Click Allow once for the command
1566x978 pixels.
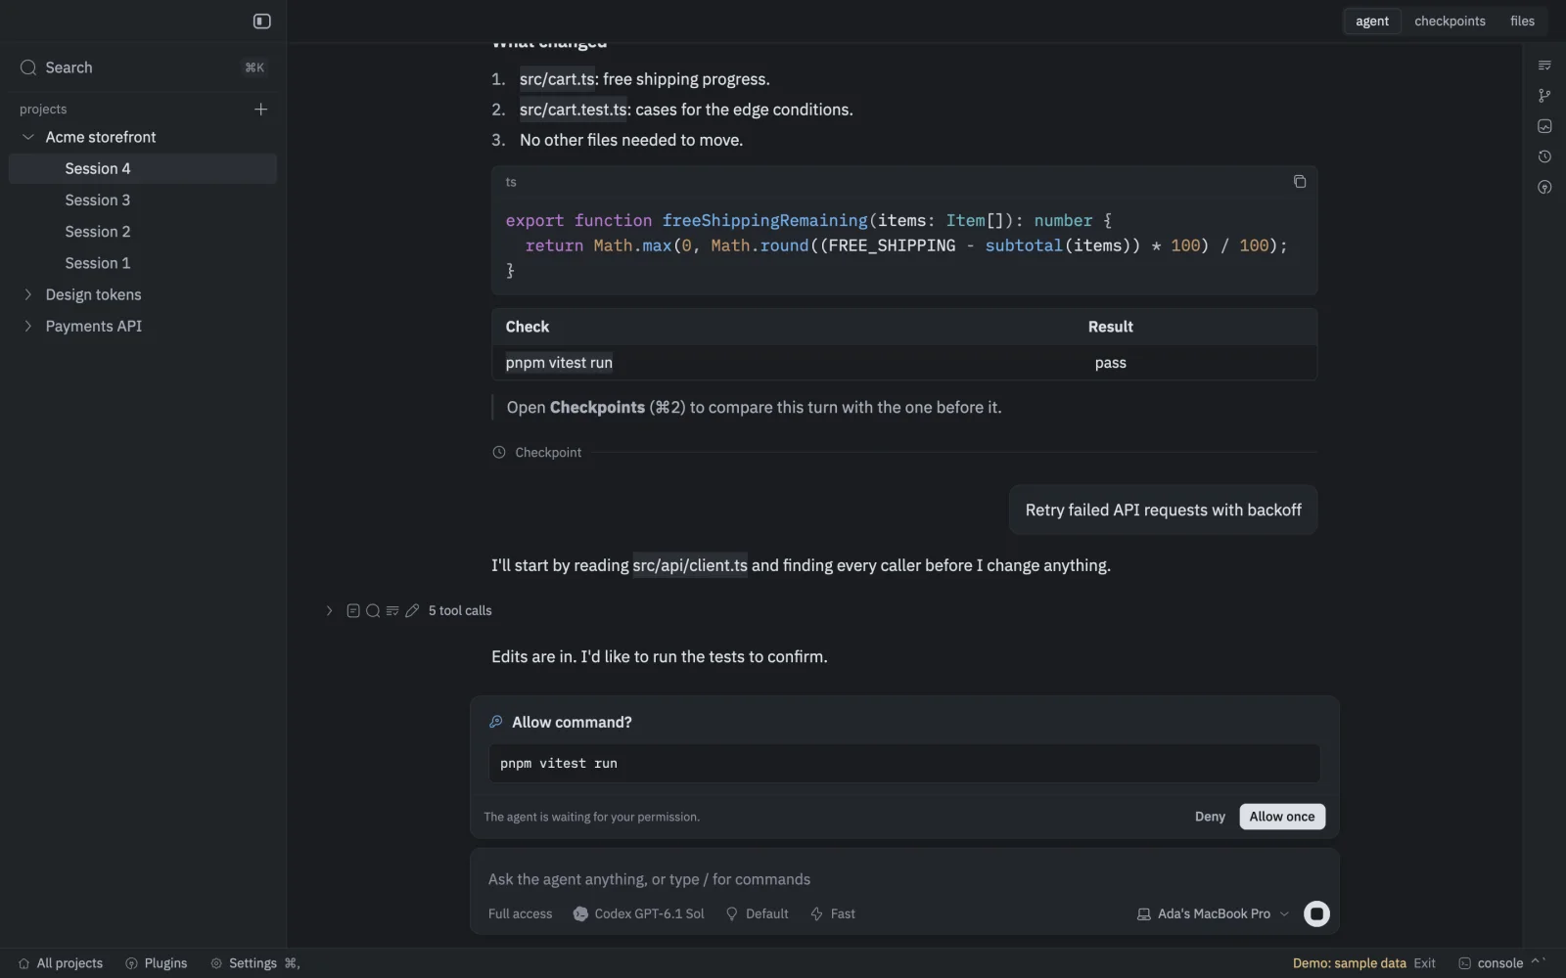tap(1282, 817)
